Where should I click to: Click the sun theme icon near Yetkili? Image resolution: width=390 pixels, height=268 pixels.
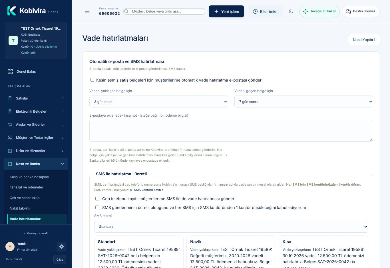[x=61, y=247]
